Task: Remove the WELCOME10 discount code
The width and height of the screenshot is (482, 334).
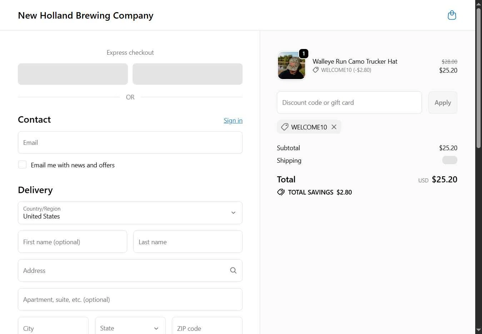Action: pos(334,127)
